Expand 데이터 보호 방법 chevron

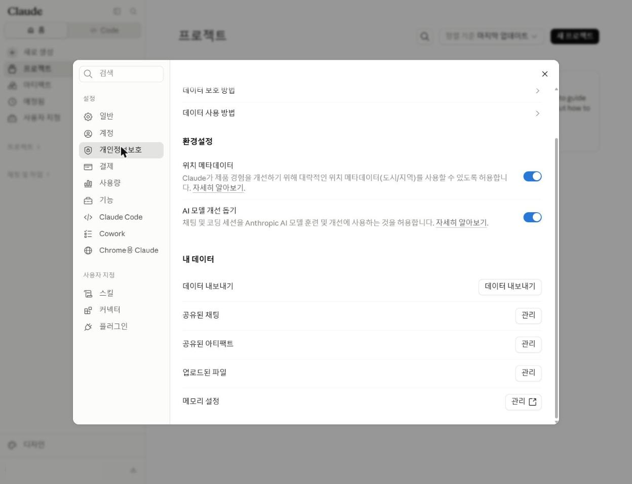tap(537, 91)
